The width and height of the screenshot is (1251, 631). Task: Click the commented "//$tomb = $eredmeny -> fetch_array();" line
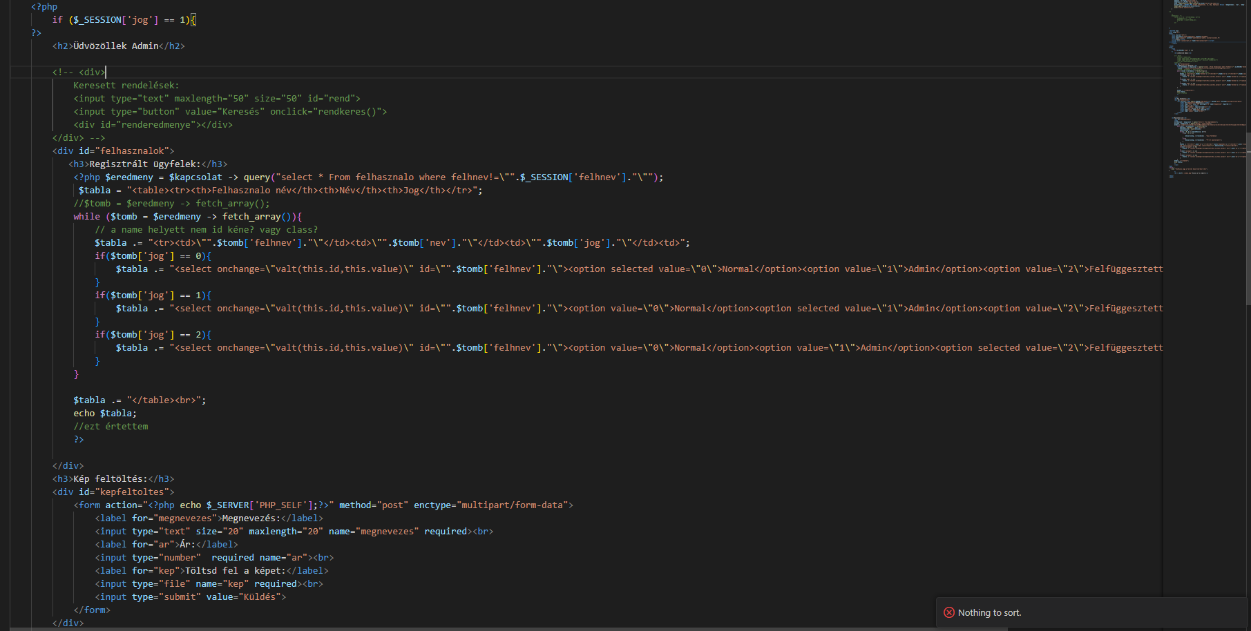pos(172,204)
